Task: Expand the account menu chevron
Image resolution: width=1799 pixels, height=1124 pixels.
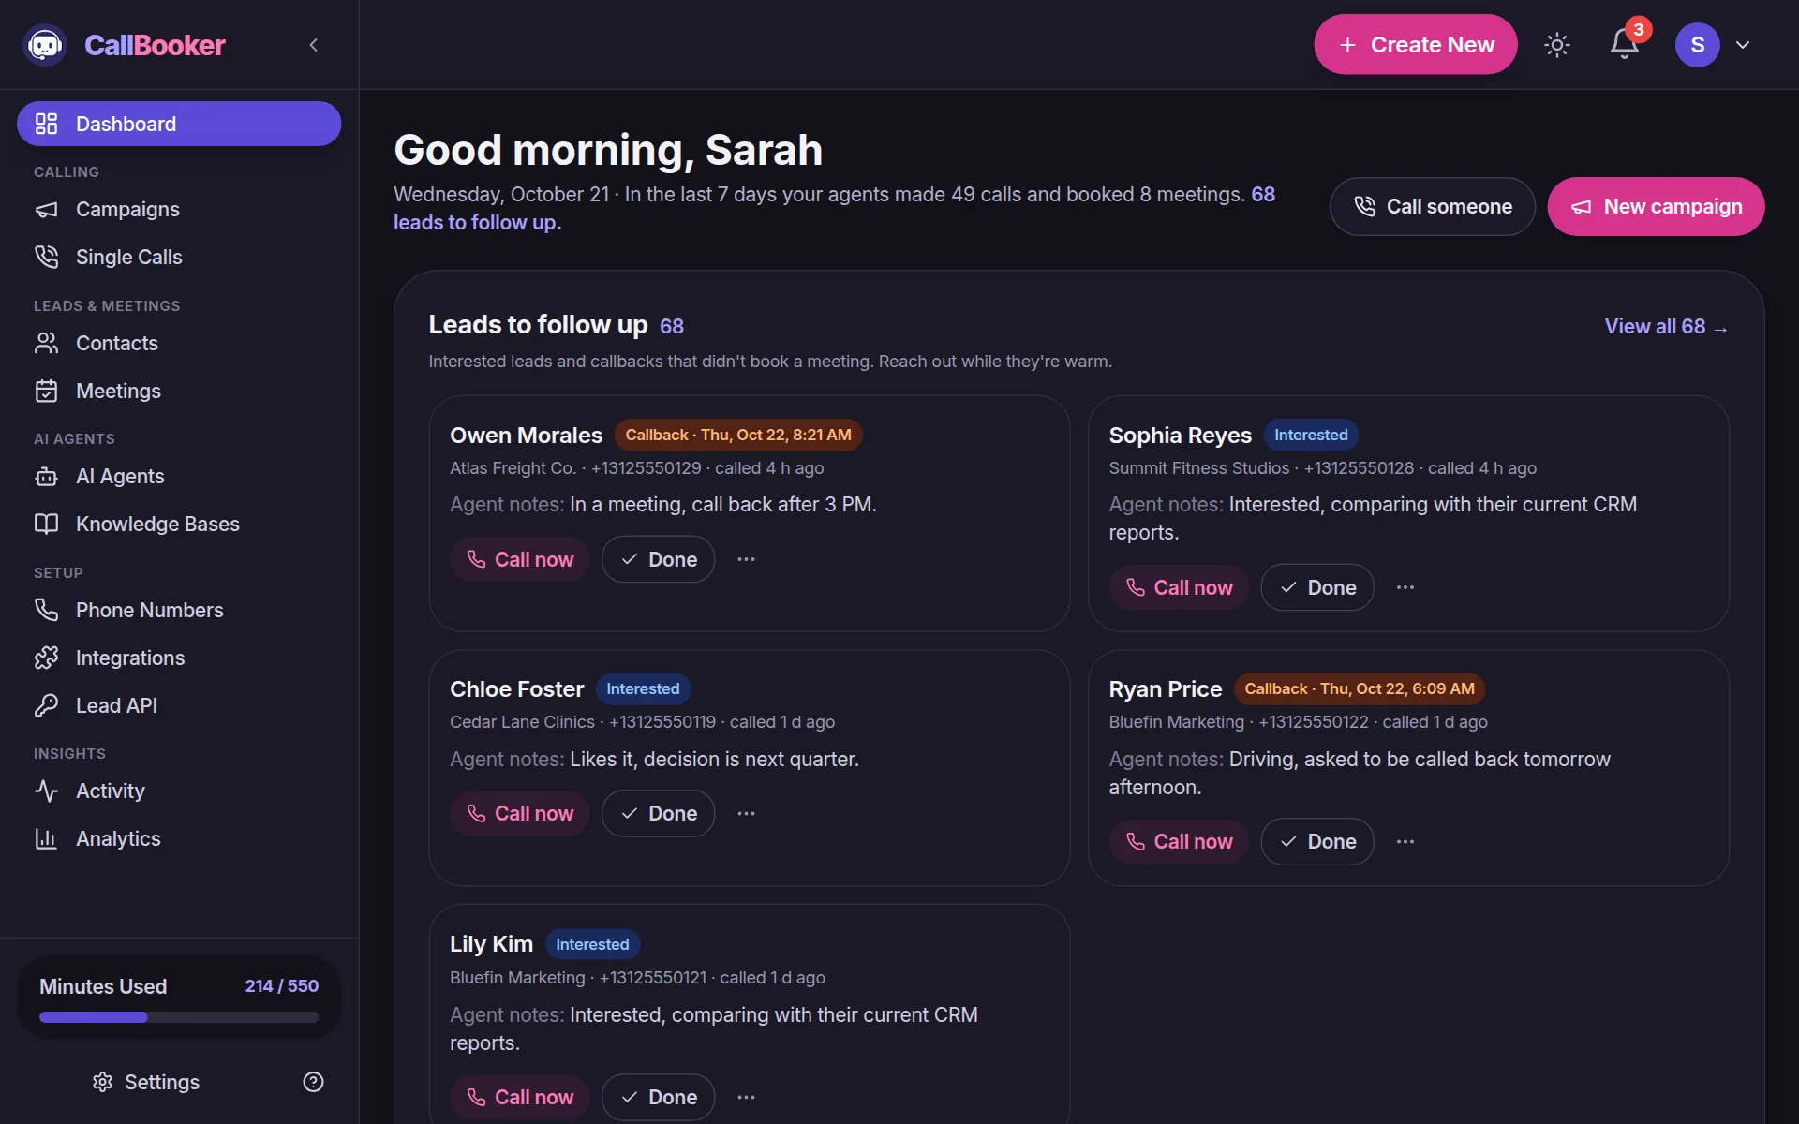Action: [1743, 45]
